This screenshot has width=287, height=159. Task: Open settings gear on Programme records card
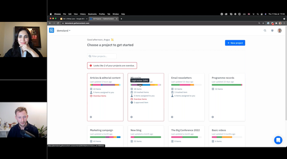coord(213,117)
